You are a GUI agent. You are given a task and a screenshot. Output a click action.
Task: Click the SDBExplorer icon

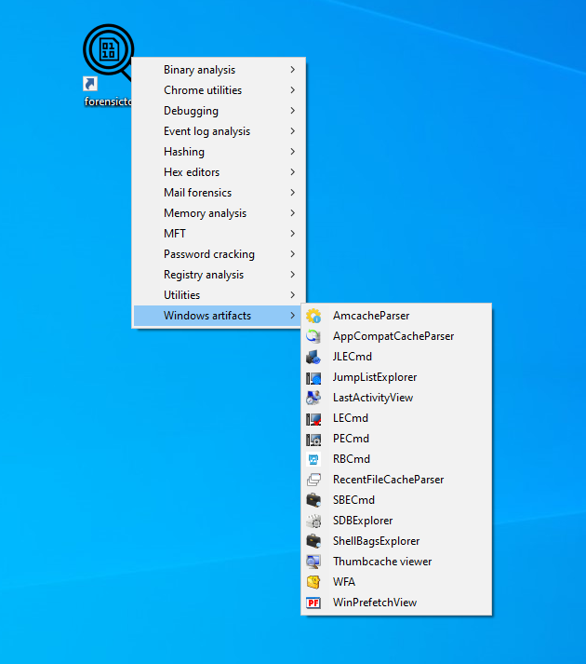pos(313,521)
